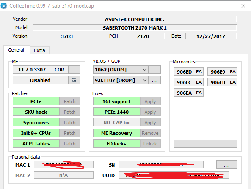Open the Personal data ellipsis button
Screen dimensions: 251x189
pos(226,164)
